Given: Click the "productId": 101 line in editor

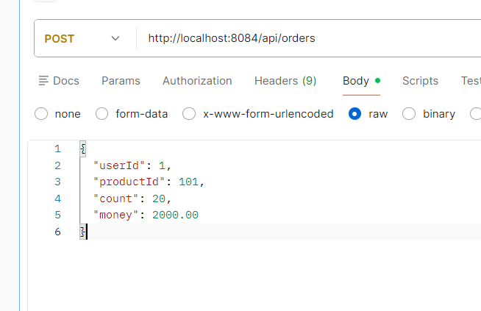Looking at the screenshot, I should click(x=148, y=182).
